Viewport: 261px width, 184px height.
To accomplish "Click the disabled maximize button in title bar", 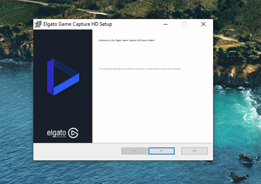I will pyautogui.click(x=184, y=24).
